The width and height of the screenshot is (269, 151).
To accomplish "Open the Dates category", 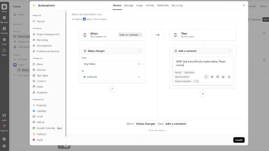I will click(x=38, y=87).
